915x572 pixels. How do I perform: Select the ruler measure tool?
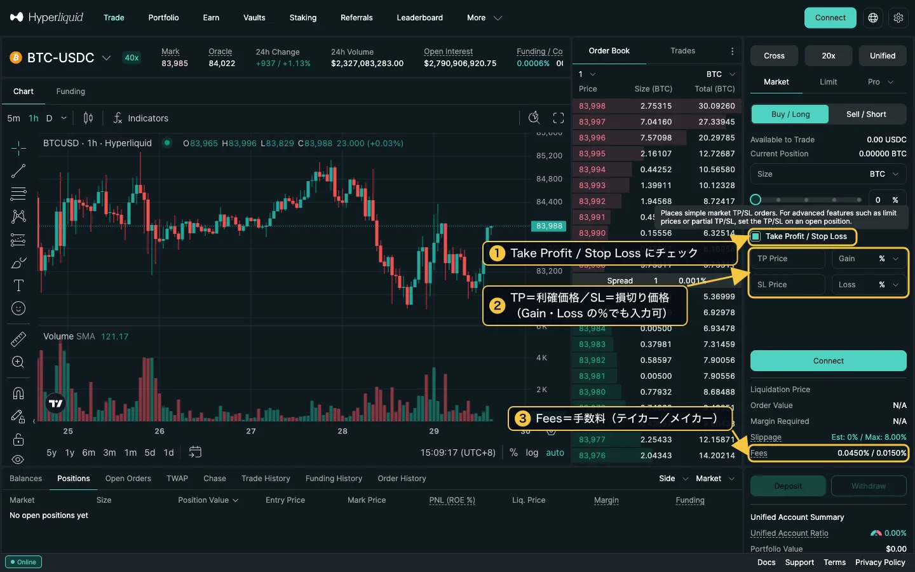pos(18,339)
